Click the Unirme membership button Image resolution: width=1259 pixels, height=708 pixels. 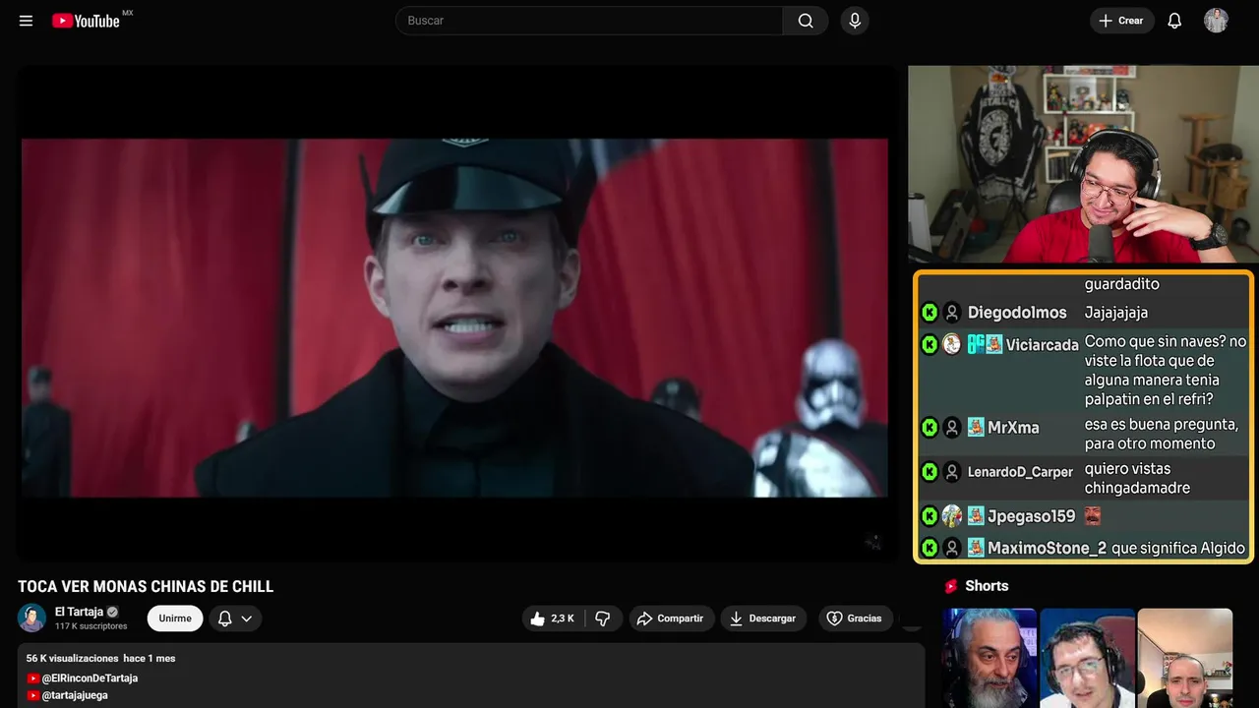[x=175, y=619]
